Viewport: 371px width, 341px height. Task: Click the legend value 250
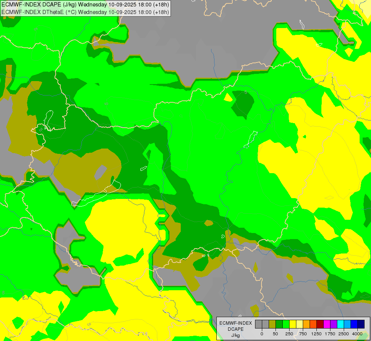click(289, 334)
